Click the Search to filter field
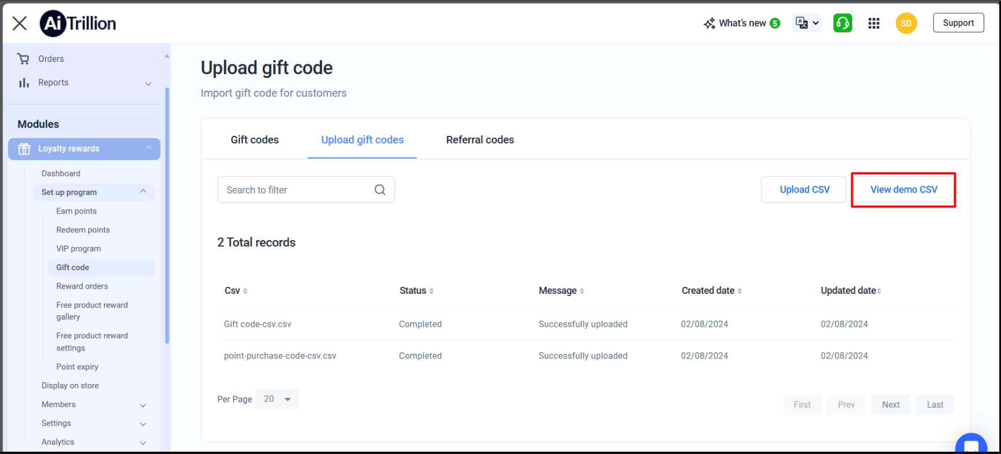 click(x=295, y=190)
